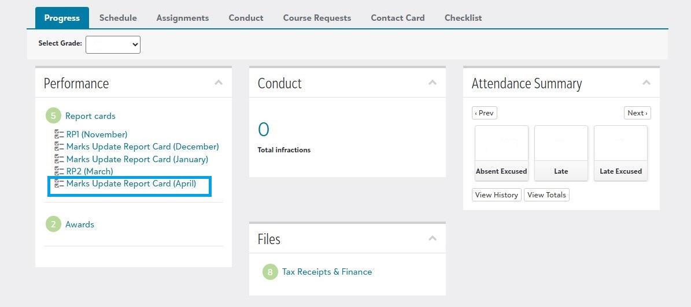Viewport: 691px width, 307px height.
Task: Open the Tax Receipts & Finance link
Action: tap(327, 272)
